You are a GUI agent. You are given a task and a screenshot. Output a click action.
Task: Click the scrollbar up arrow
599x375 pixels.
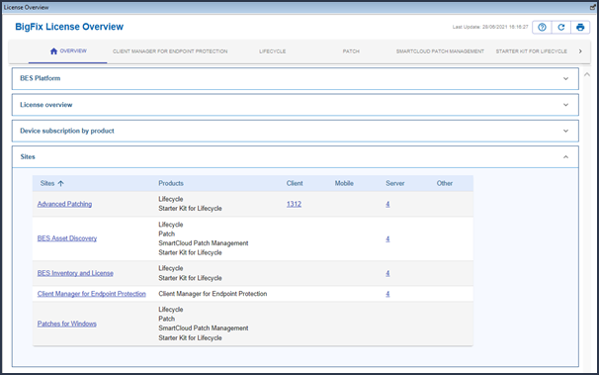click(587, 75)
